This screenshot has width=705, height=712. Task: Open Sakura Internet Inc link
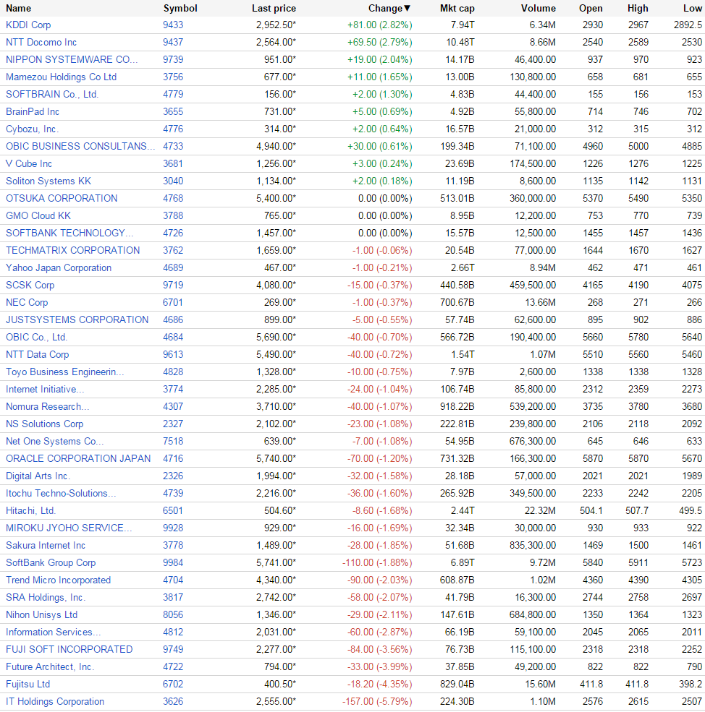coord(46,545)
